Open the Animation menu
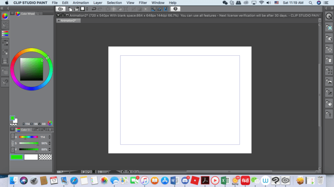 point(81,3)
